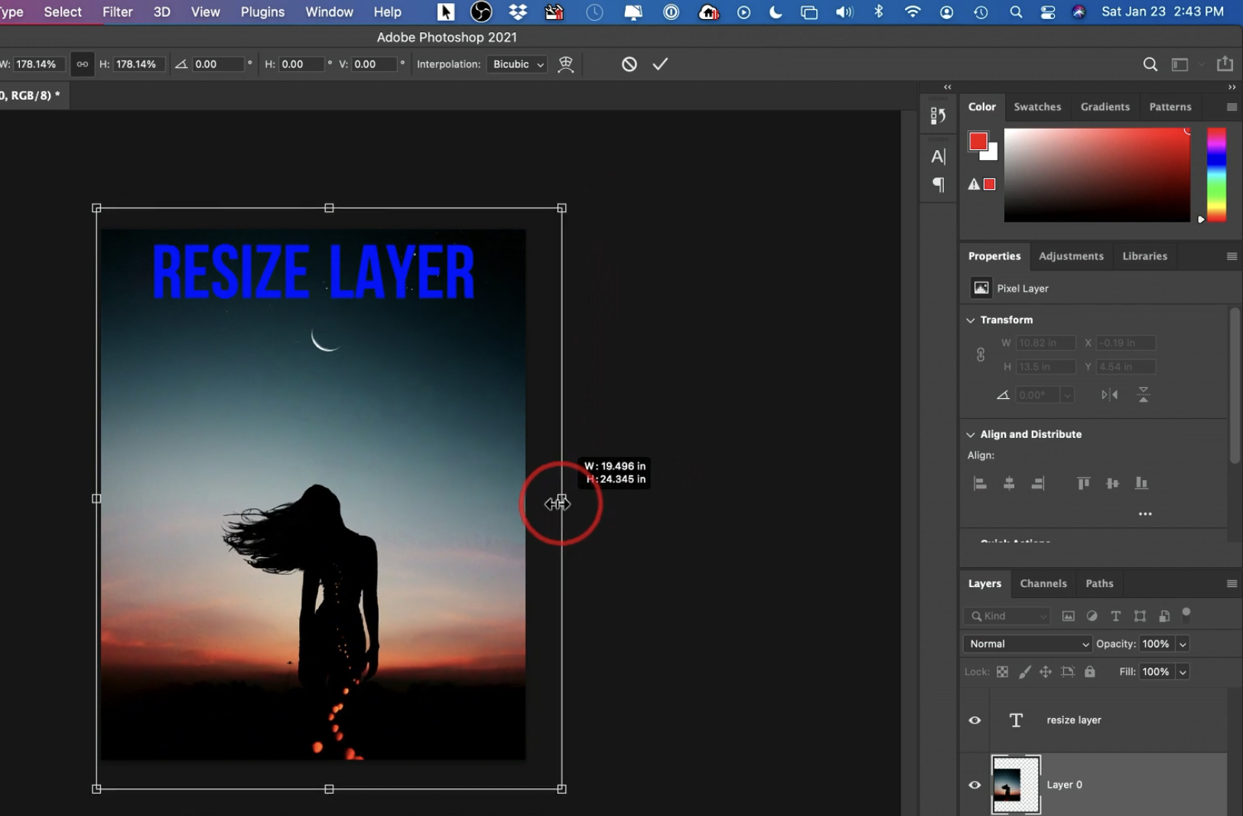The height and width of the screenshot is (816, 1243).
Task: Open the Interpolation Bicubic dropdown
Action: tap(517, 64)
